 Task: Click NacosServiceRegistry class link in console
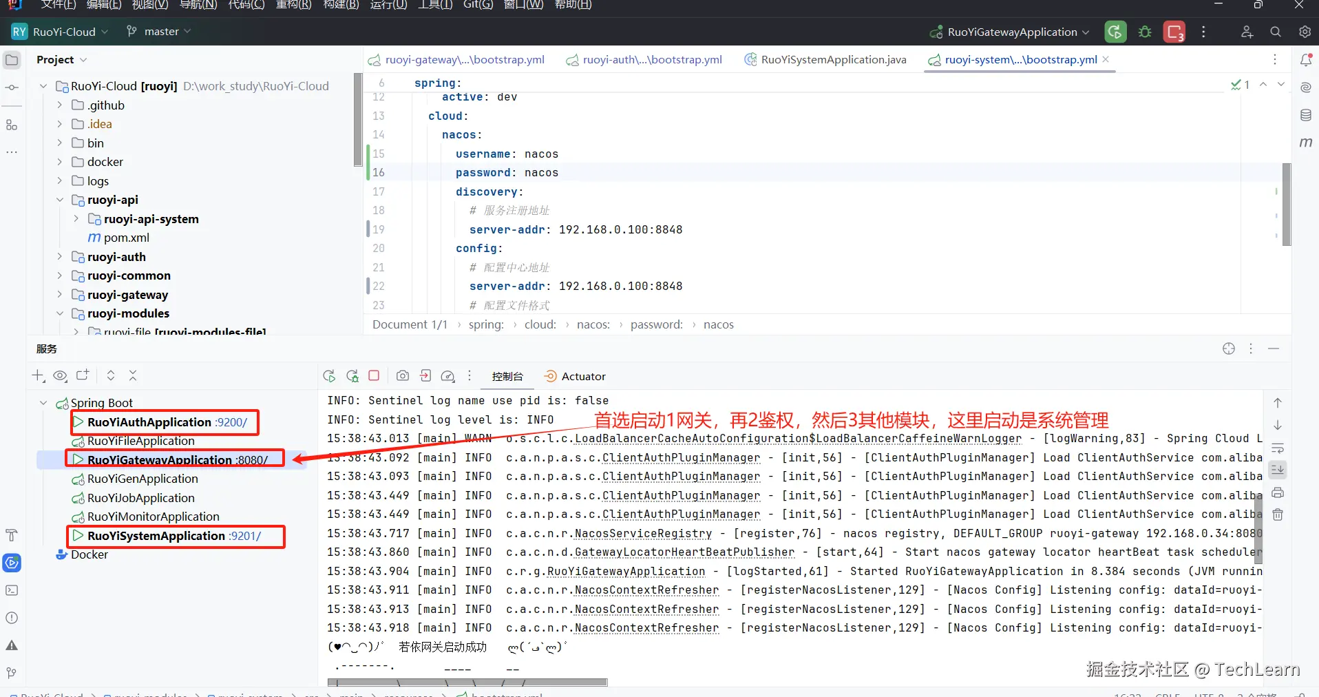[x=643, y=533]
